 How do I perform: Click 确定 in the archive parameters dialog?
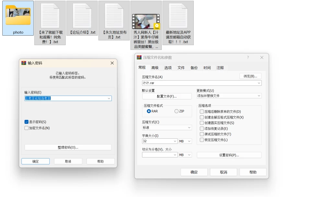pyautogui.click(x=194, y=172)
